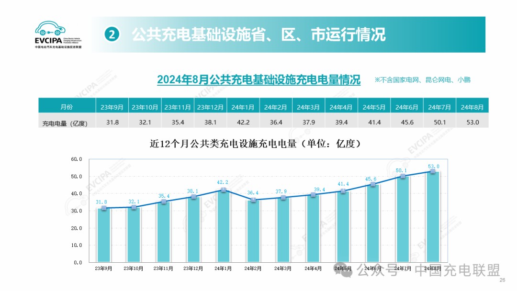This screenshot has width=517, height=291.
Task: Click the circled number 2 badge
Action: [x=112, y=34]
